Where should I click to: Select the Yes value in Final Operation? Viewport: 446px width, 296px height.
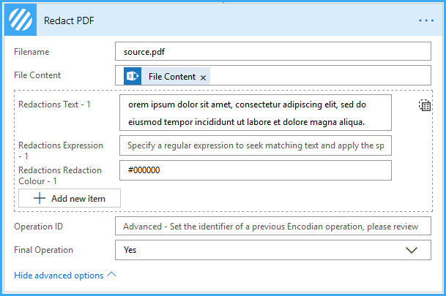tap(130, 250)
